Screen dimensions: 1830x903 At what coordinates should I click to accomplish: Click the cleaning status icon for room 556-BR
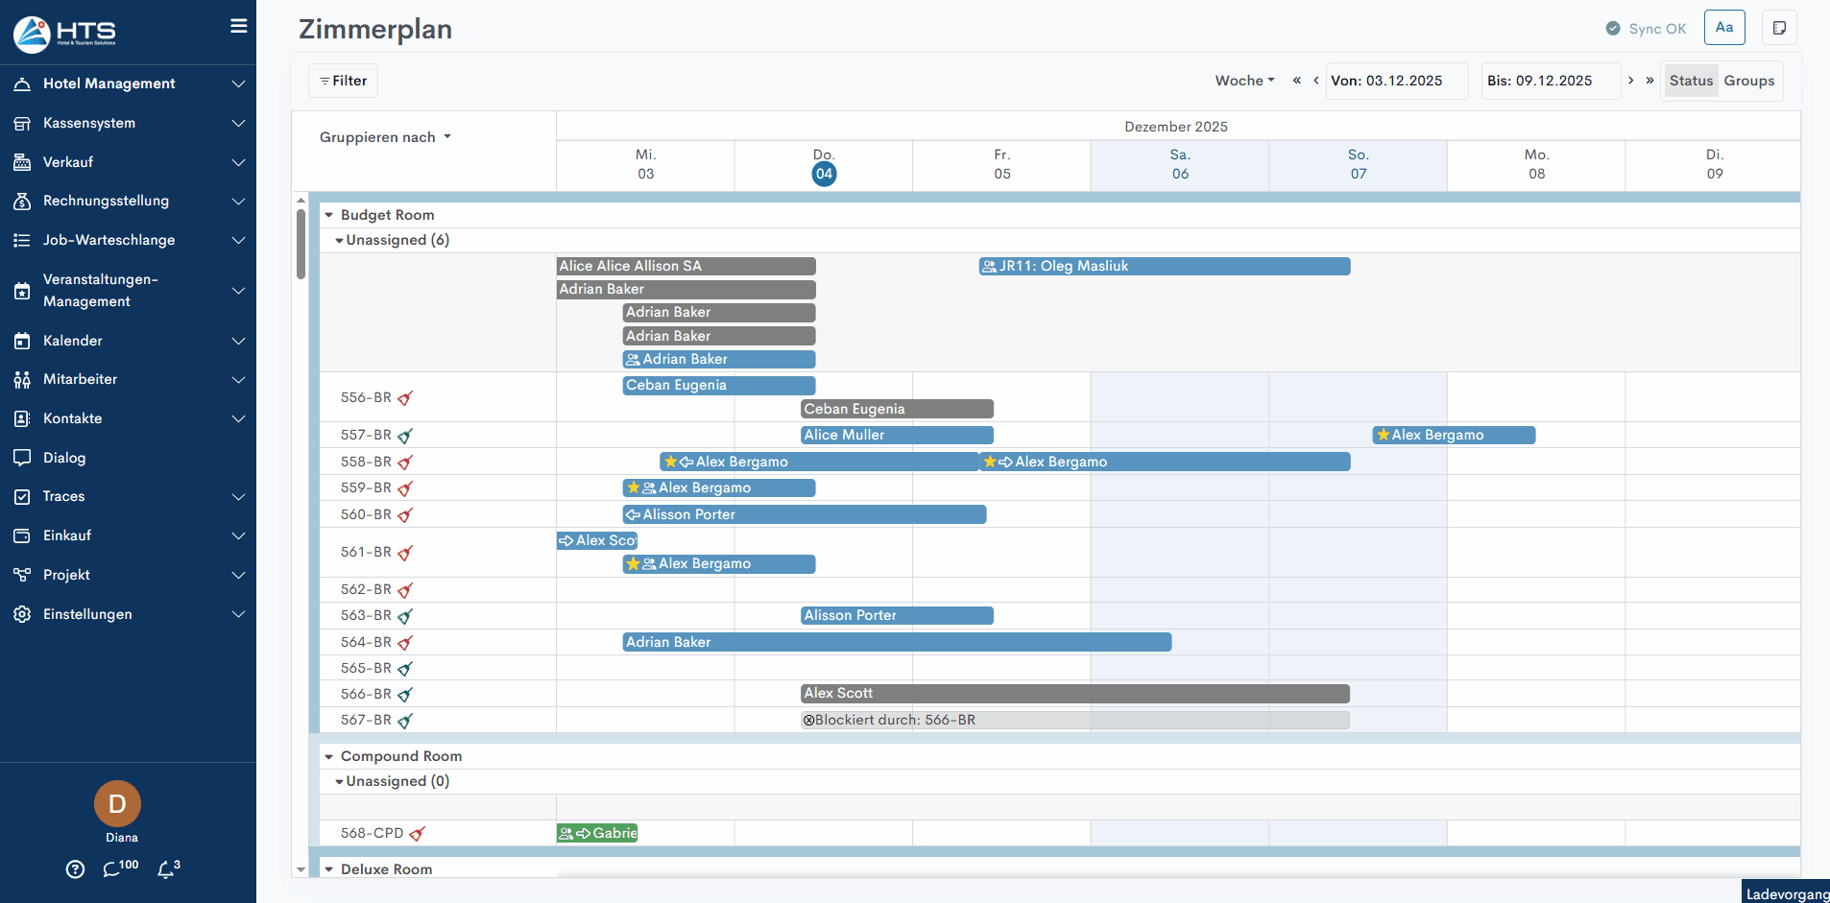[405, 398]
